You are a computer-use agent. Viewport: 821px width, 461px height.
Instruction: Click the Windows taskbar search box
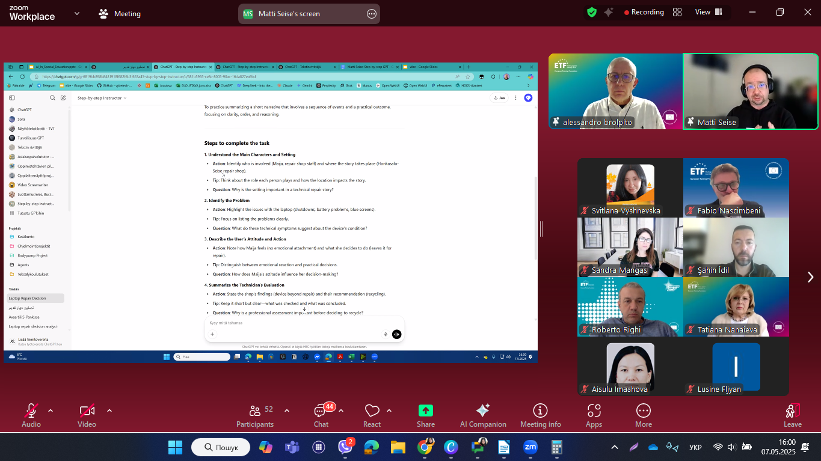pyautogui.click(x=221, y=447)
